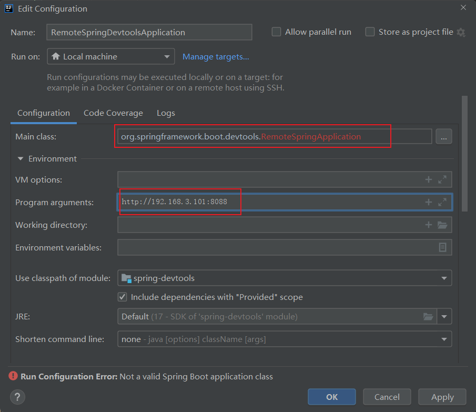
Task: Open the Use classpath of module dropdown
Action: click(x=284, y=278)
